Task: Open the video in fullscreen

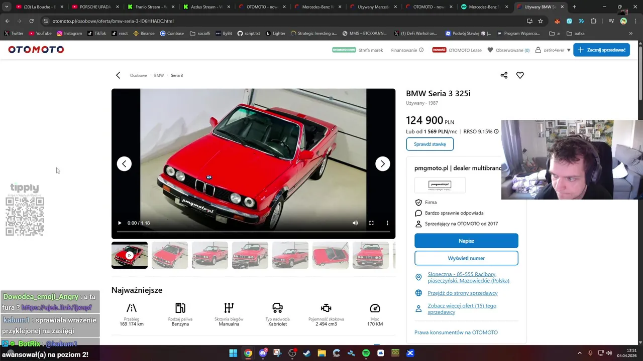Action: 371,223
